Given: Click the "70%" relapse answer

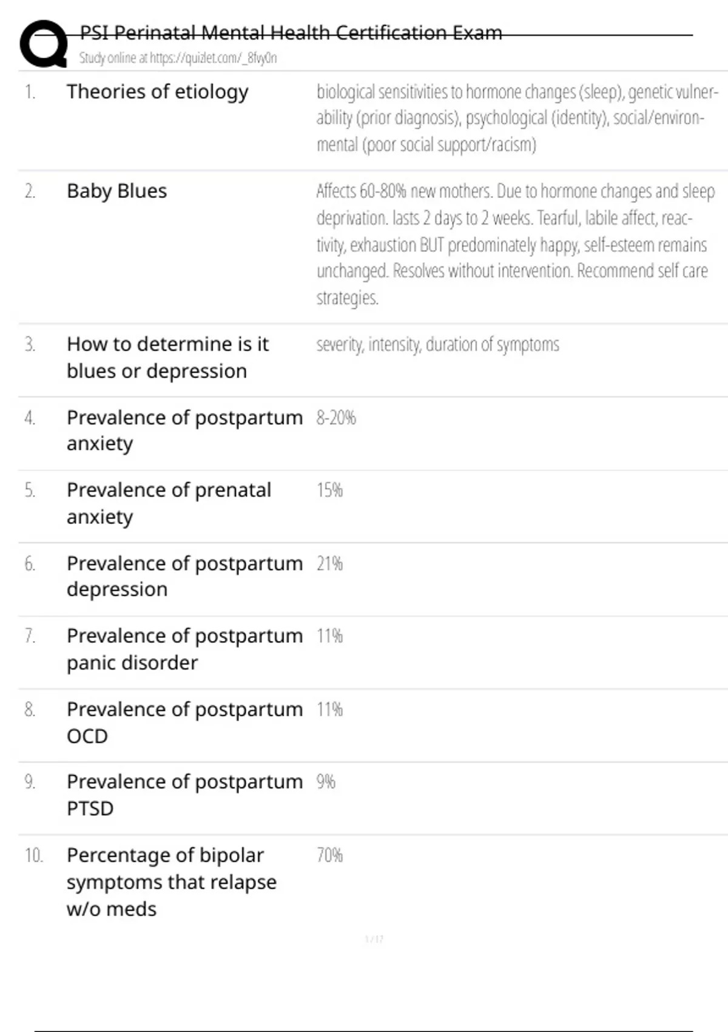Looking at the screenshot, I should pyautogui.click(x=329, y=855).
